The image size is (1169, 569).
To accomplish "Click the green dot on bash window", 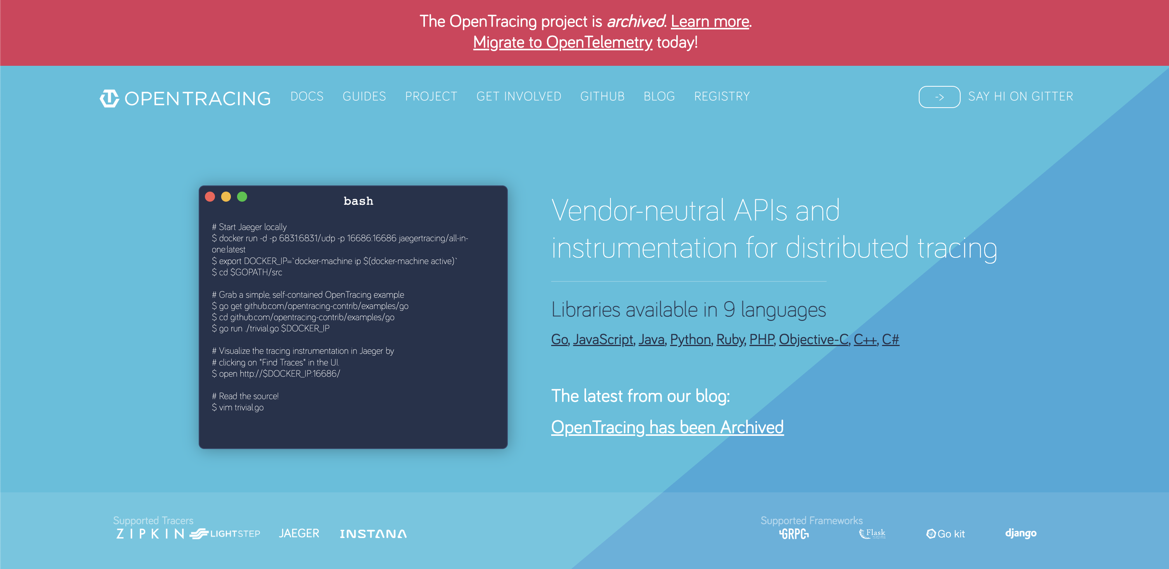I will (242, 197).
